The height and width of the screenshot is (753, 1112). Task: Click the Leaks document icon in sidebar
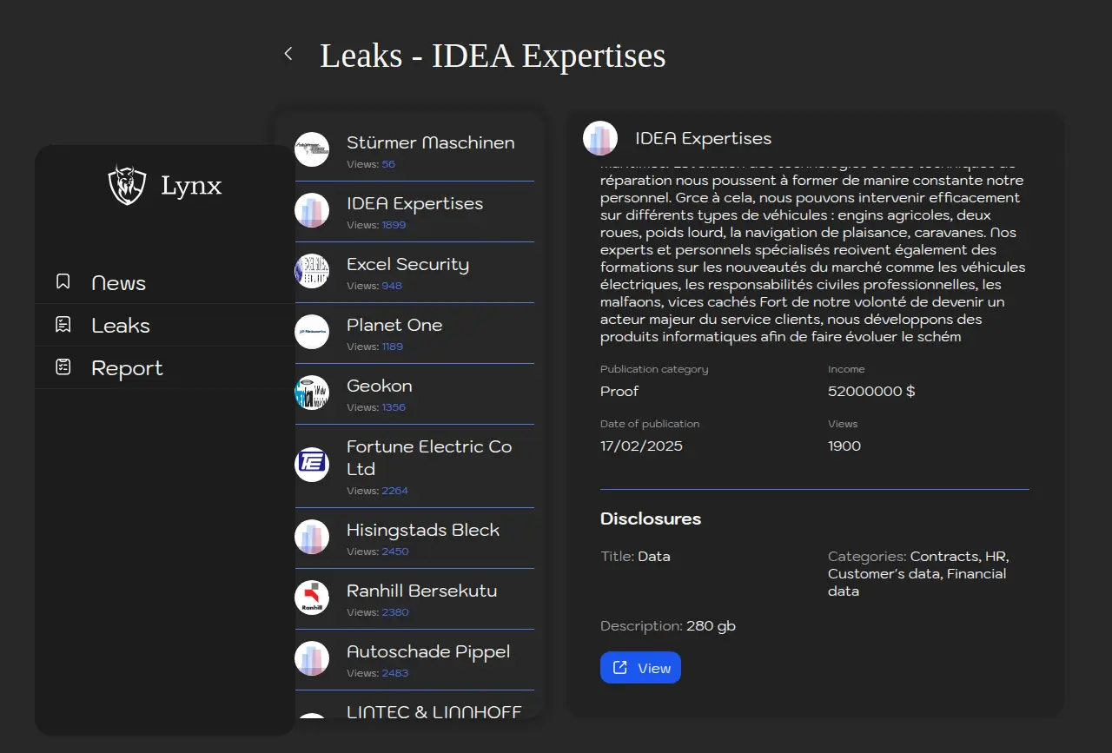(63, 325)
